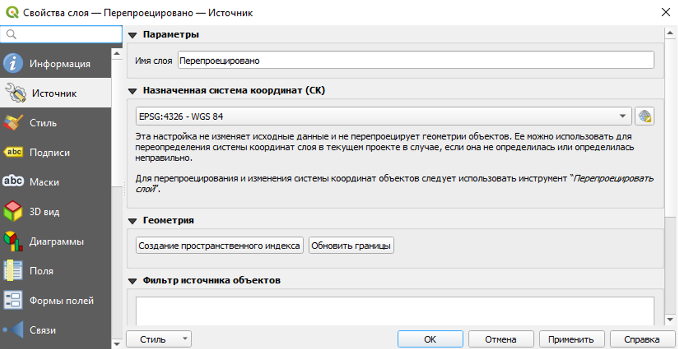The height and width of the screenshot is (349, 678).
Task: Open the Информация section via its icon
Action: [x=13, y=64]
